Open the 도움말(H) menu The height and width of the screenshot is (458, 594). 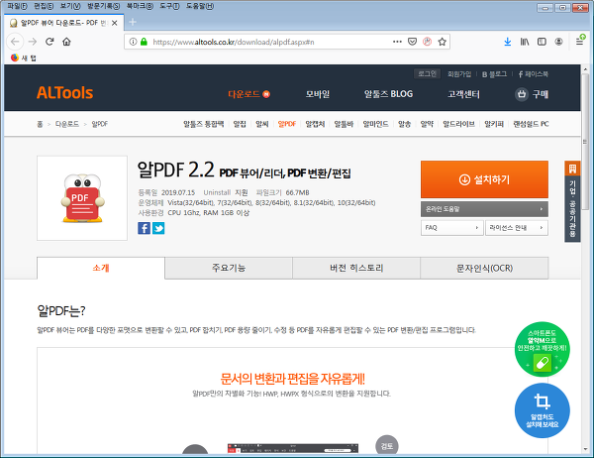(200, 6)
